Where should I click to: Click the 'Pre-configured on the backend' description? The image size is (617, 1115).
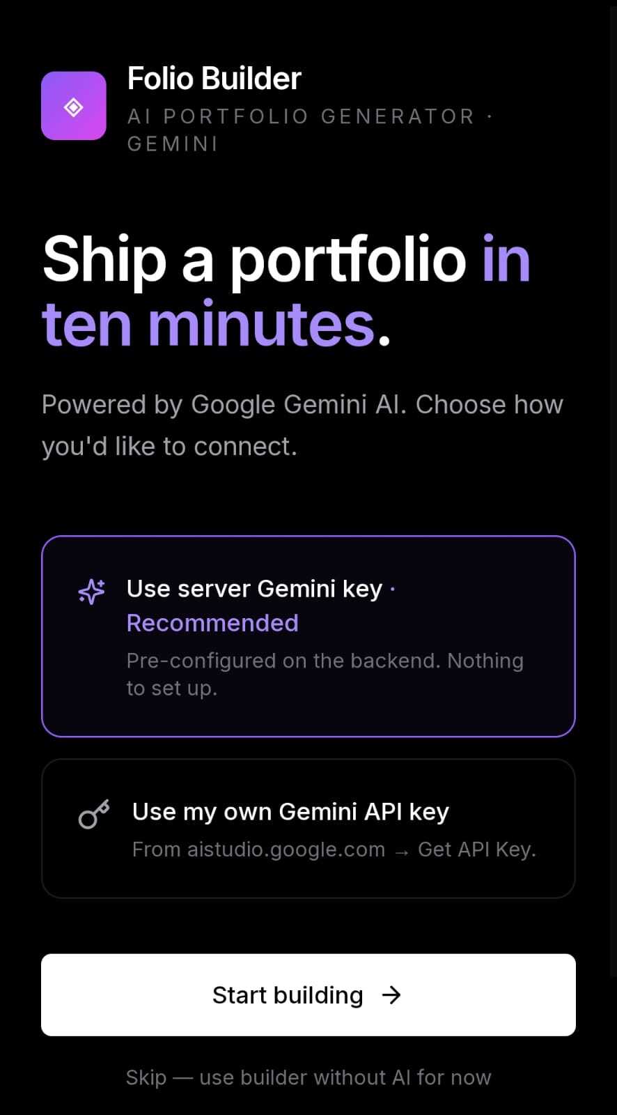(325, 674)
